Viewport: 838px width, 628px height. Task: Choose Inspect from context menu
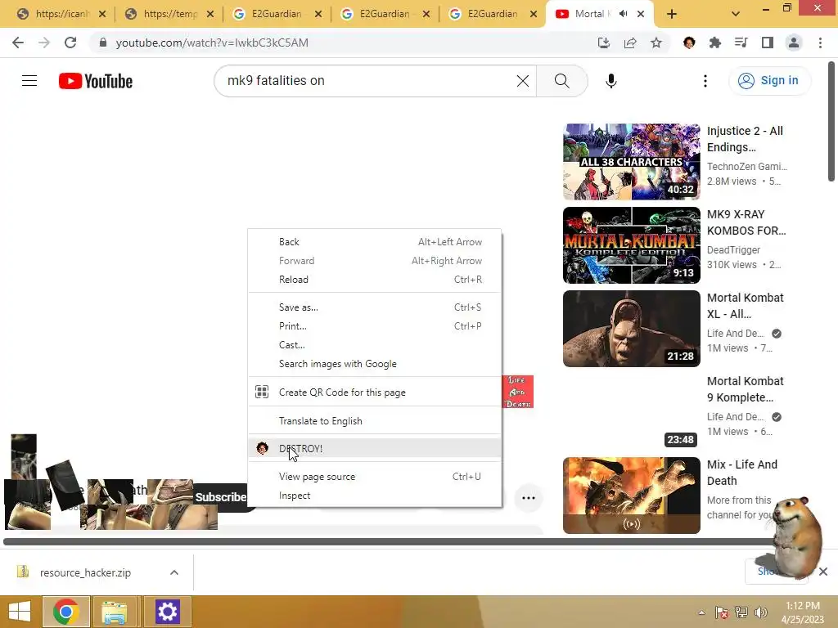tap(375, 496)
